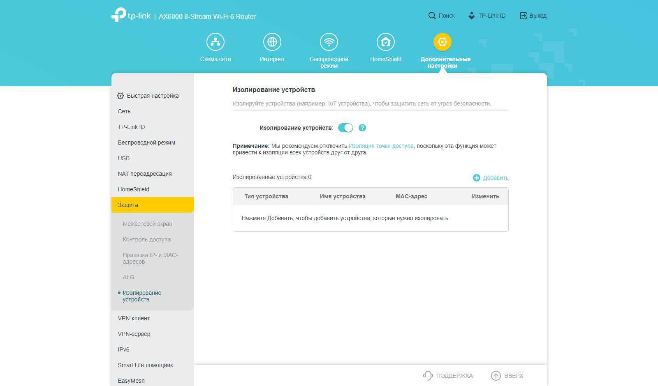Click the Изолированные устройства:0 counter text

pyautogui.click(x=272, y=177)
